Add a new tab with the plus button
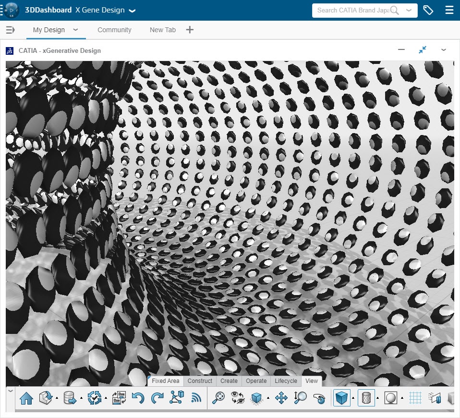Viewport: 460px width, 418px height. (190, 30)
